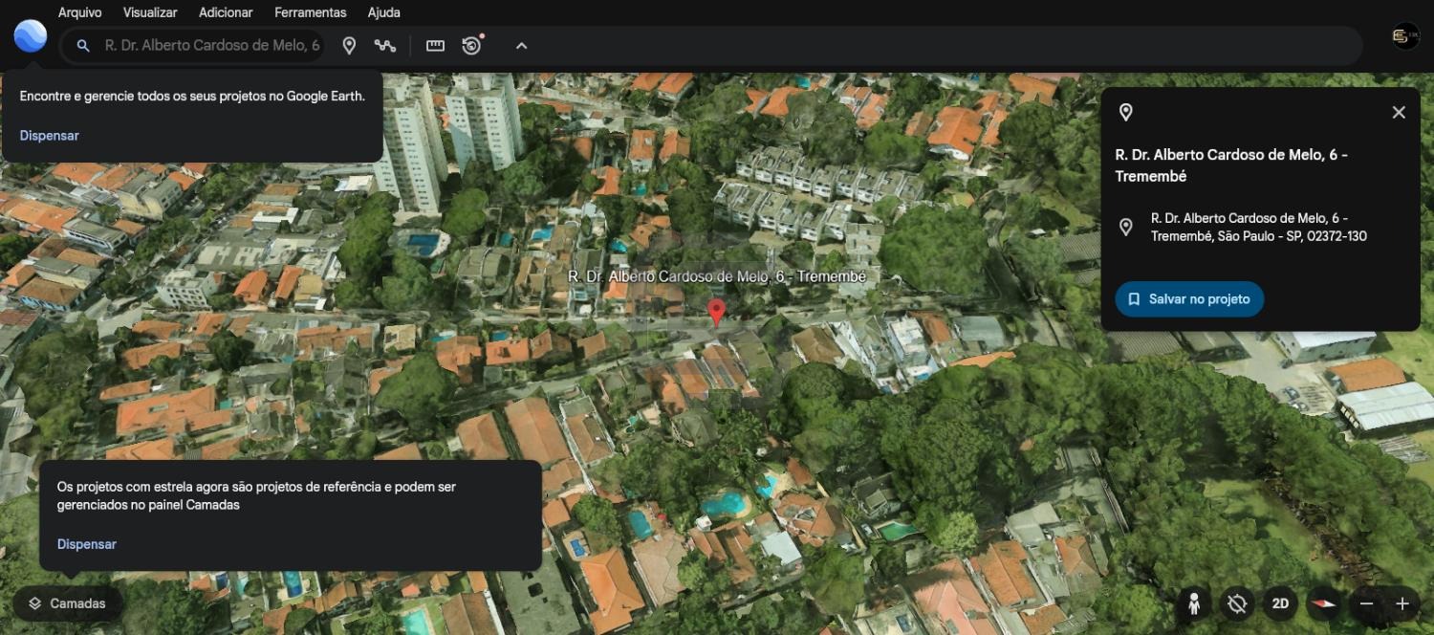Click the compass to reset north
The image size is (1434, 635).
tap(1323, 603)
